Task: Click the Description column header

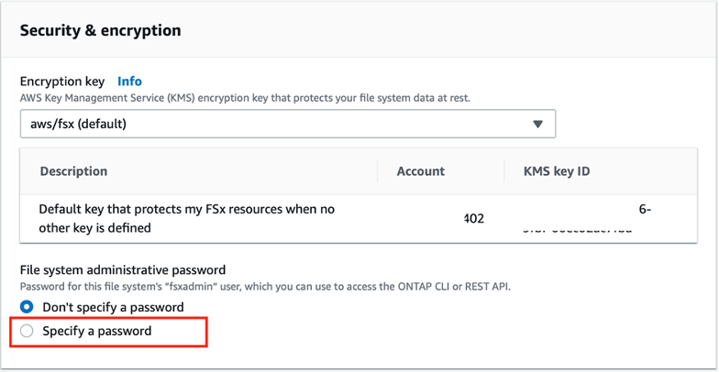Action: [72, 170]
